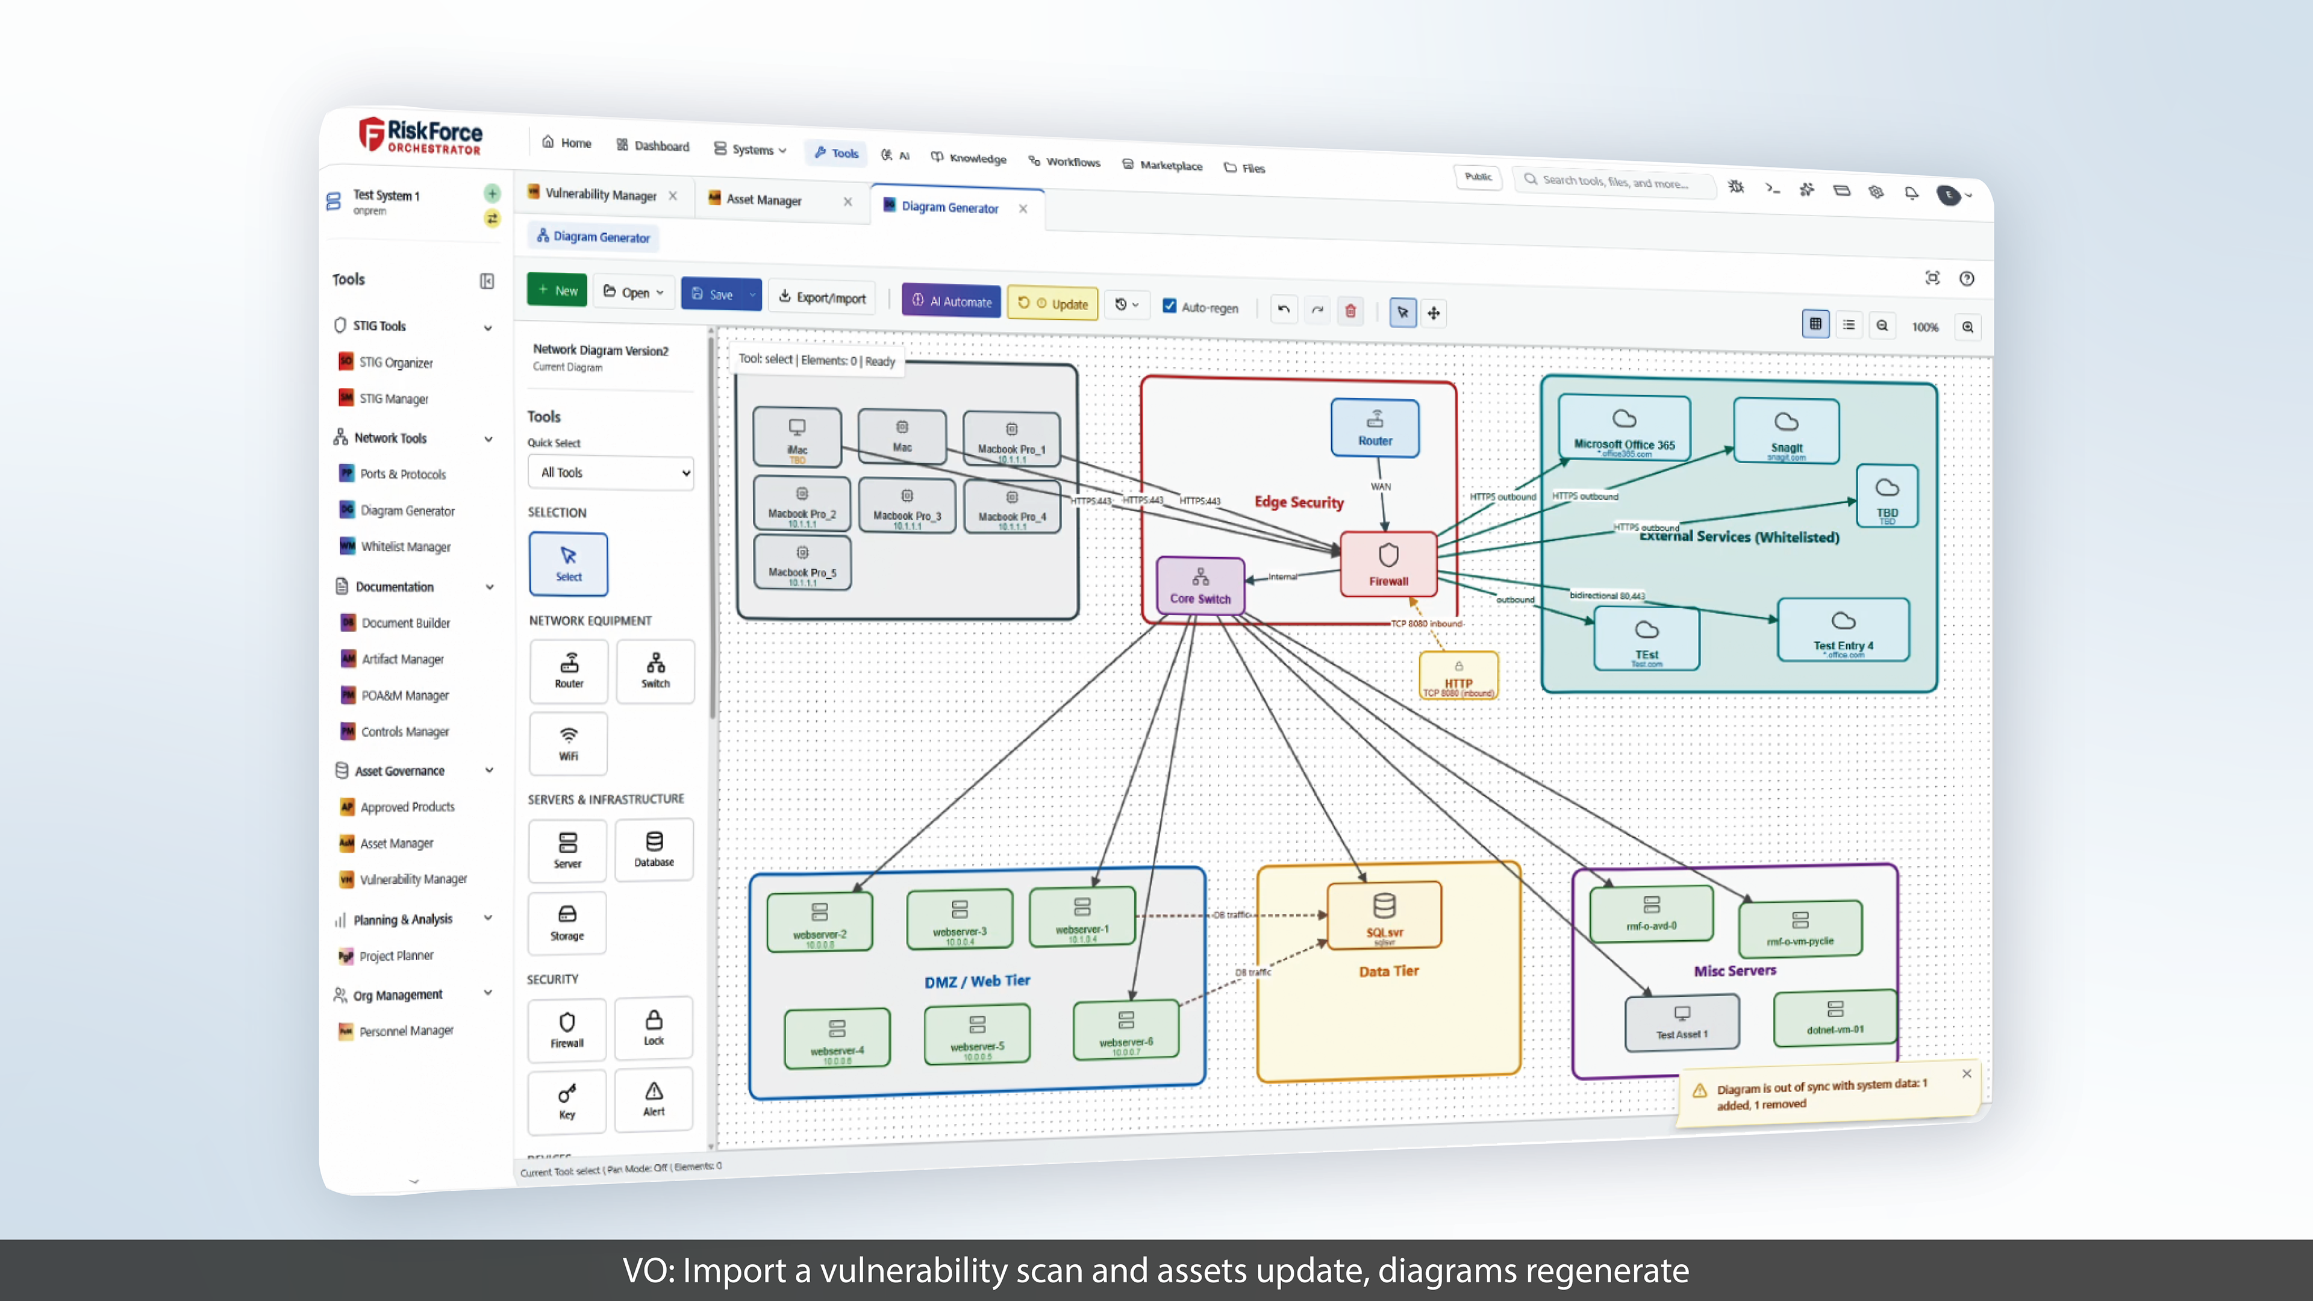The height and width of the screenshot is (1301, 2313).
Task: Click the red trash delete icon
Action: (x=1350, y=311)
